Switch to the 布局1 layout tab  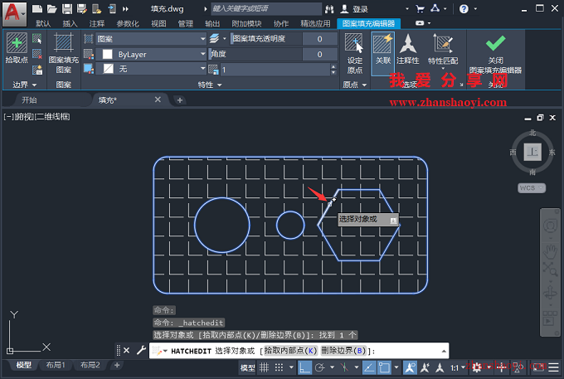56,365
